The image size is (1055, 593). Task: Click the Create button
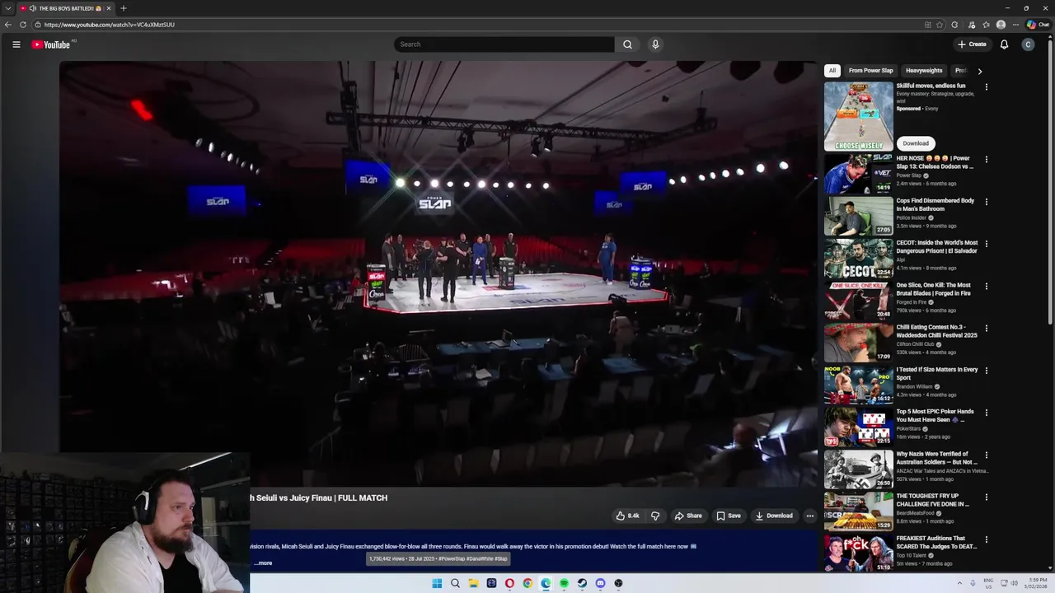972,44
